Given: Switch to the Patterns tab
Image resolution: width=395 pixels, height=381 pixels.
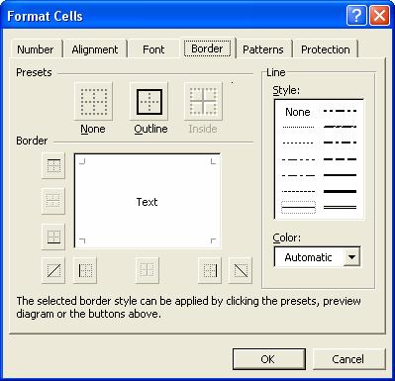Looking at the screenshot, I should pyautogui.click(x=263, y=49).
